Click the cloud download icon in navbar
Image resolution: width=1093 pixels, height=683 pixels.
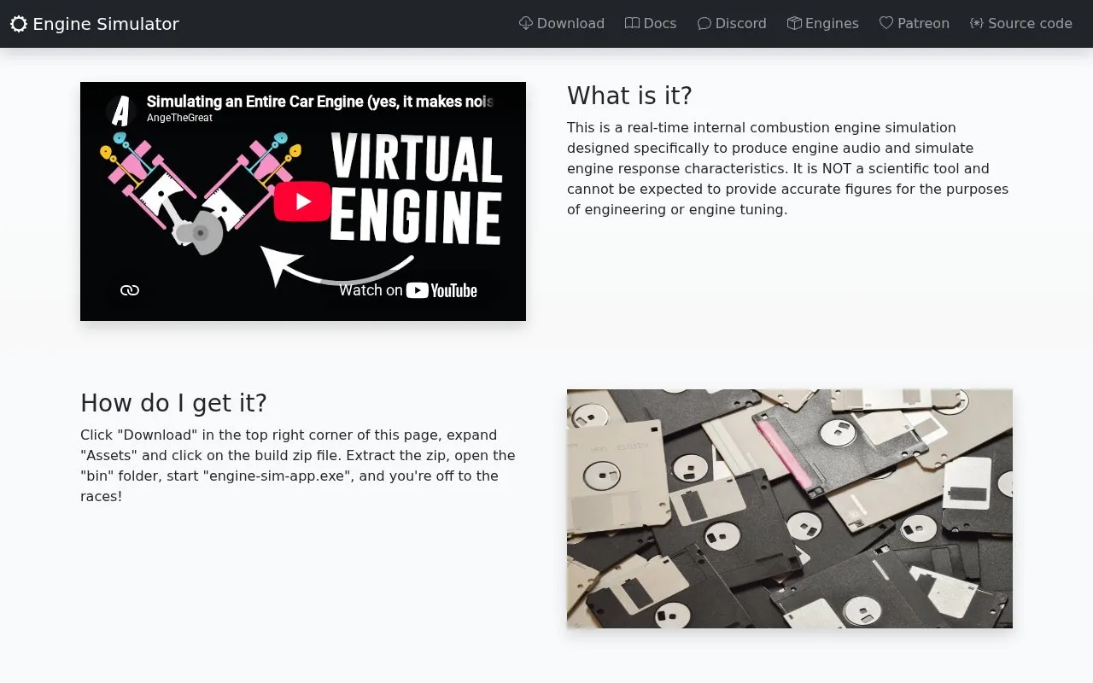pyautogui.click(x=526, y=23)
